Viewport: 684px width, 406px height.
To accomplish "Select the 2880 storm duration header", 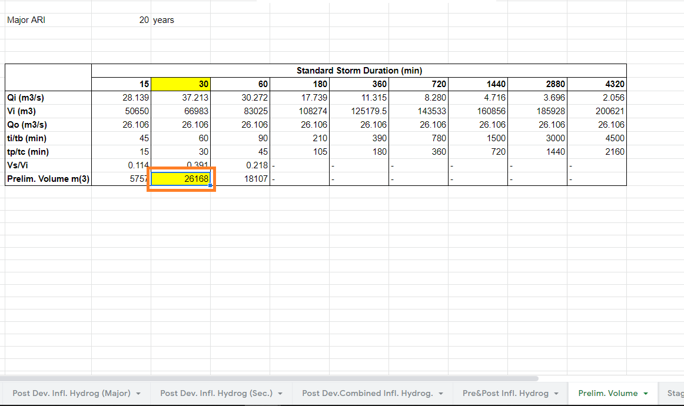I will (537, 84).
